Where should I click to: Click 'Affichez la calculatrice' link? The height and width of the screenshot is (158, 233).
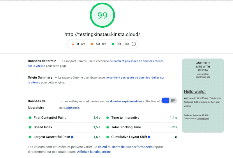pyautogui.click(x=94, y=152)
